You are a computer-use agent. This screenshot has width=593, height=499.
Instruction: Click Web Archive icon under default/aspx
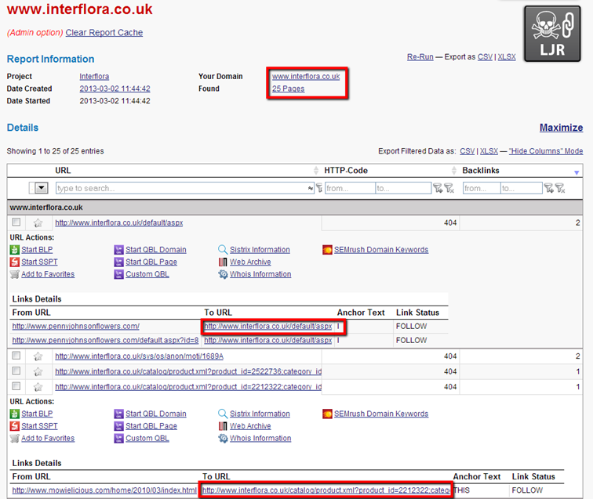pyautogui.click(x=223, y=262)
